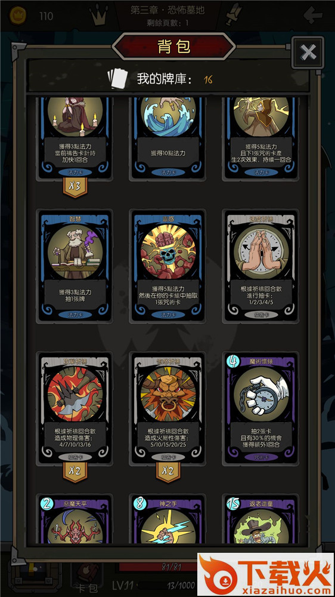Click the gold coin icon
This screenshot has height=597, width=335.
pyautogui.click(x=18, y=16)
